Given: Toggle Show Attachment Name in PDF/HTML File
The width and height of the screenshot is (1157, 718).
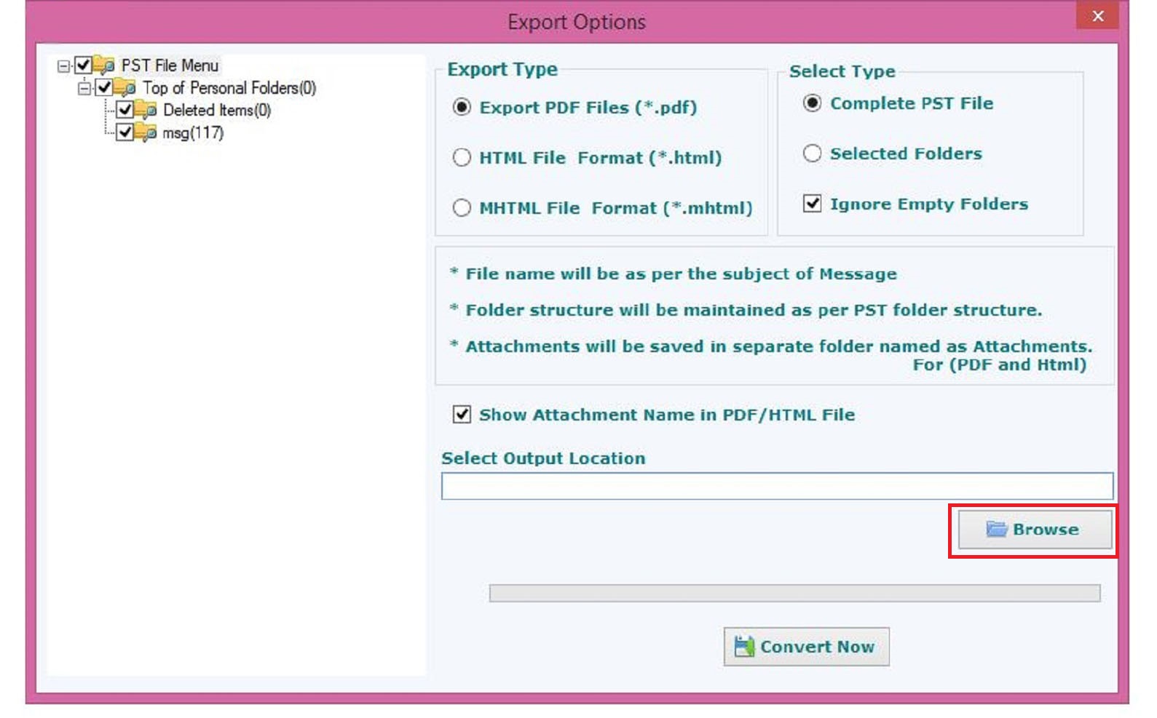Looking at the screenshot, I should 462,415.
